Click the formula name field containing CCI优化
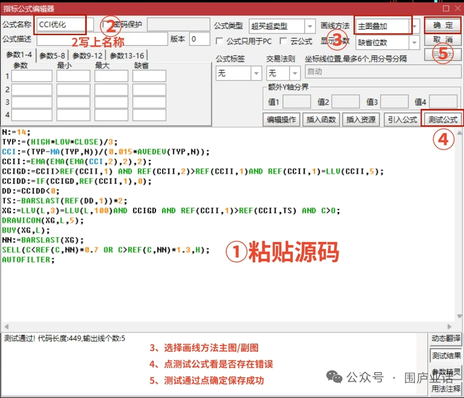This screenshot has height=398, width=464. (x=60, y=25)
